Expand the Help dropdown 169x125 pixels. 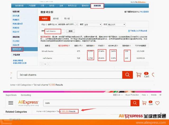pyautogui.click(x=145, y=95)
